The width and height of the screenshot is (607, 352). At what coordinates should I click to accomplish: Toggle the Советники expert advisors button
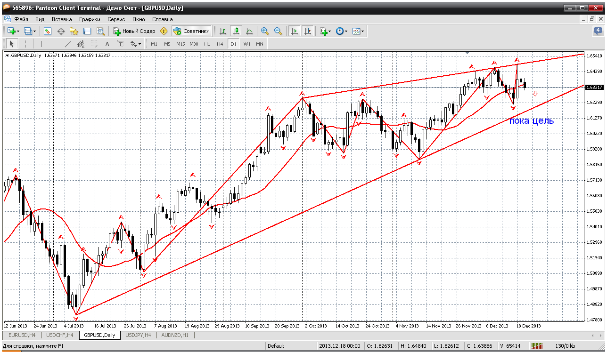191,31
